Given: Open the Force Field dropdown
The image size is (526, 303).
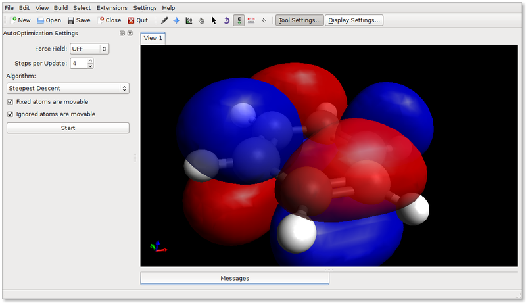Looking at the screenshot, I should click(89, 49).
